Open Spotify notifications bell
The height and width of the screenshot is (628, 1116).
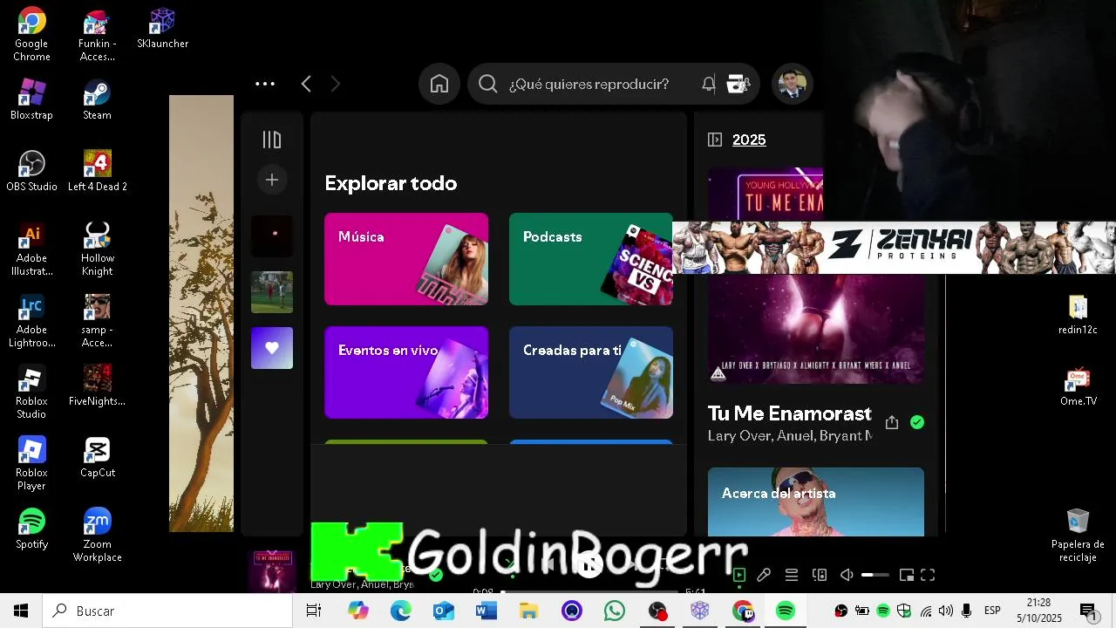coord(709,84)
